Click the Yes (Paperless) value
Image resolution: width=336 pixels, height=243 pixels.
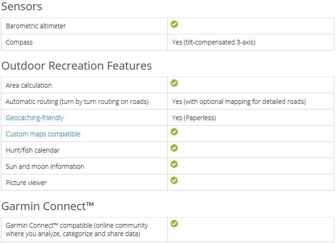pos(194,118)
